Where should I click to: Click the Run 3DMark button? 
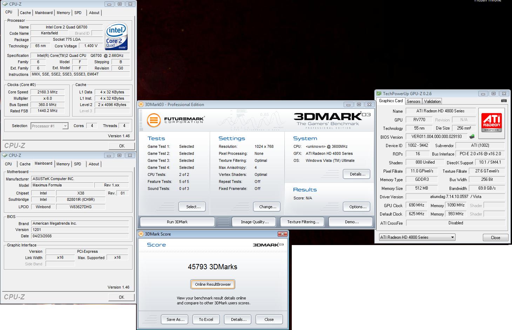(x=177, y=222)
